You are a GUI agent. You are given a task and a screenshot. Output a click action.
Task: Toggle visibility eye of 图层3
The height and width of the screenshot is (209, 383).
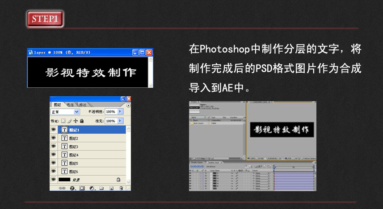(53, 146)
